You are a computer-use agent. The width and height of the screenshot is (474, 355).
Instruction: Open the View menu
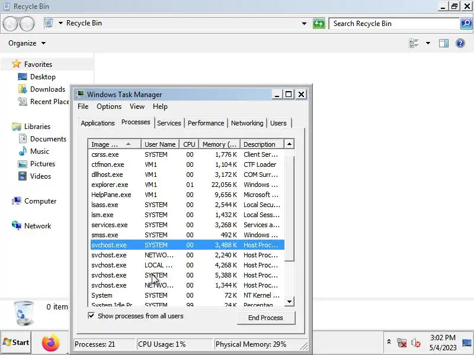tap(137, 106)
